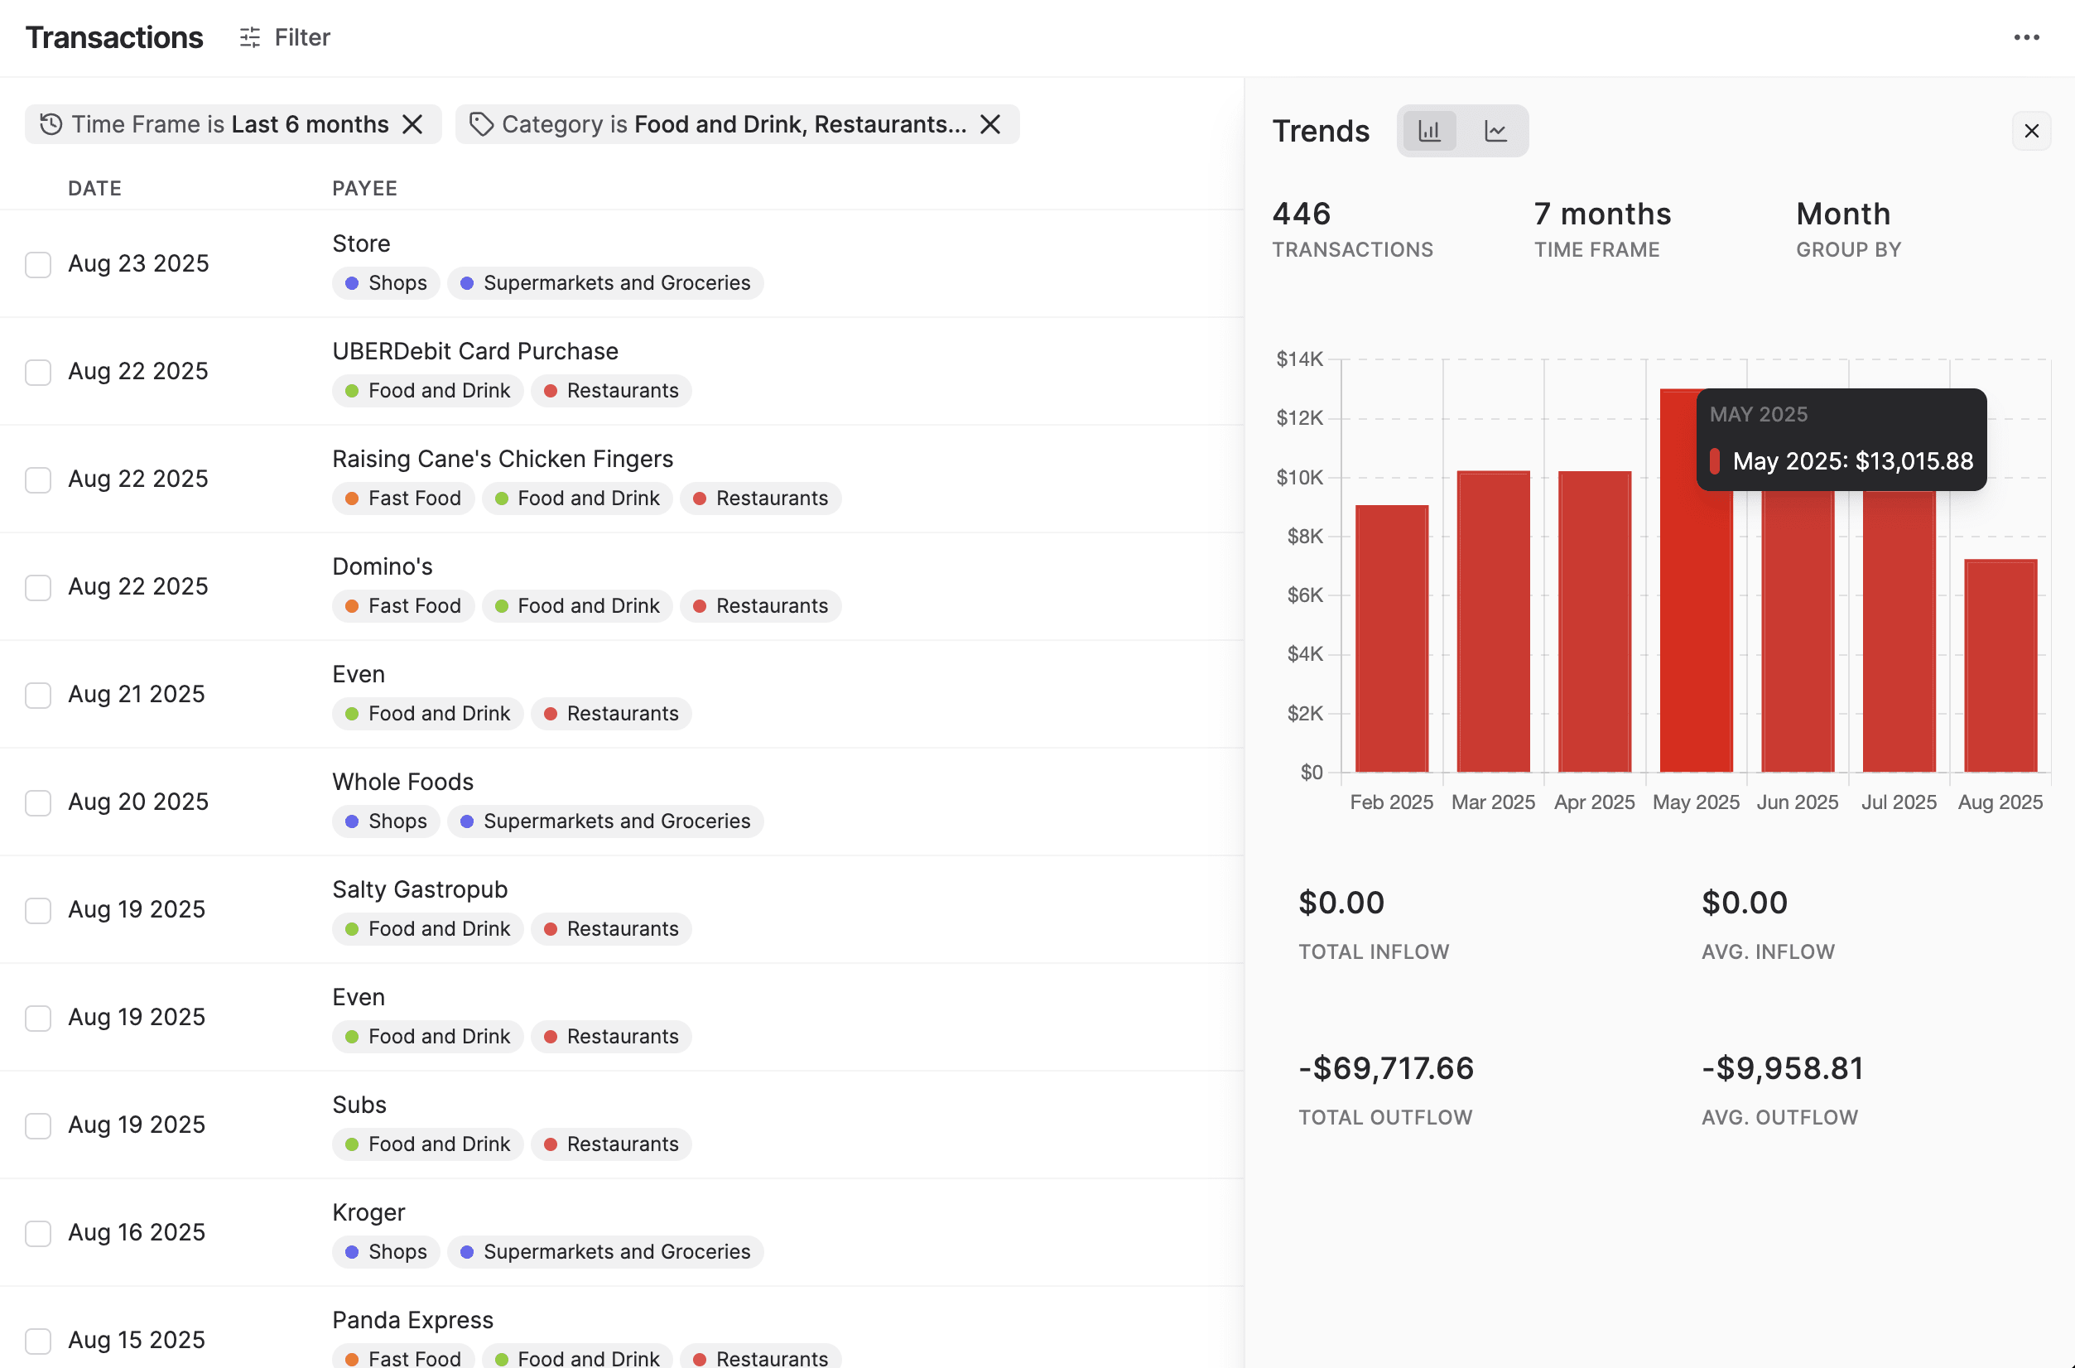
Task: Open the Salty Gastropub transaction
Action: pyautogui.click(x=420, y=889)
